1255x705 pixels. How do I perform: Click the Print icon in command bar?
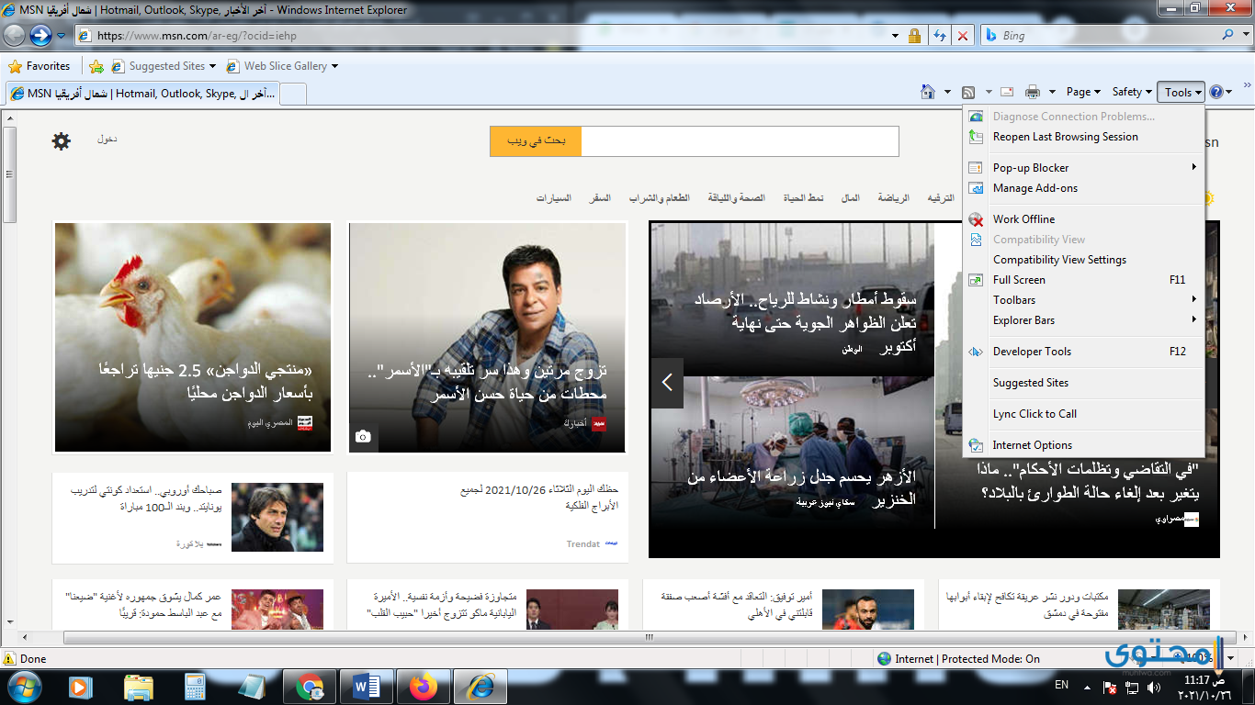tap(1033, 92)
